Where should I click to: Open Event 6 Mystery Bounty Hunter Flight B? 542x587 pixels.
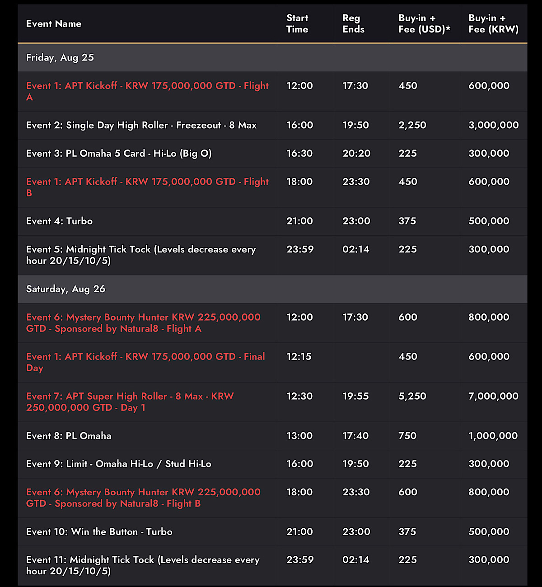point(143,498)
